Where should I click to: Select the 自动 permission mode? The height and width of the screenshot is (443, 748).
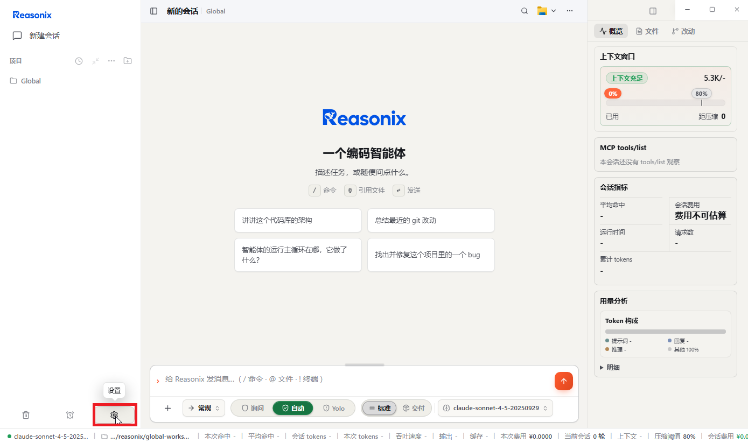293,408
